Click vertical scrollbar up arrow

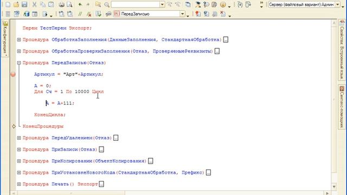pos(334,23)
